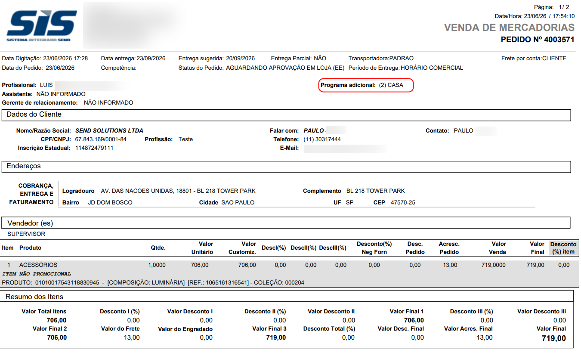Viewport: 581px width, 362px height.
Task: Click the Item column header
Action: (8, 248)
